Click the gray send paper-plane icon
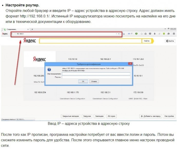Image resolution: width=177 pixels, height=150 pixels. tap(159, 34)
